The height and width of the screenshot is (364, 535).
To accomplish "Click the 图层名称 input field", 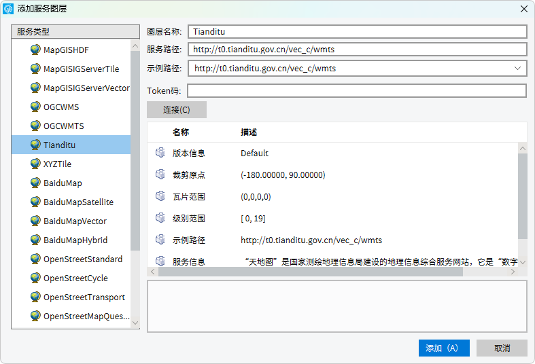I will point(358,32).
